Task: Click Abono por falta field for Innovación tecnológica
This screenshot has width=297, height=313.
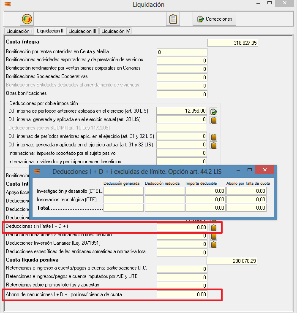Action: click(246, 200)
